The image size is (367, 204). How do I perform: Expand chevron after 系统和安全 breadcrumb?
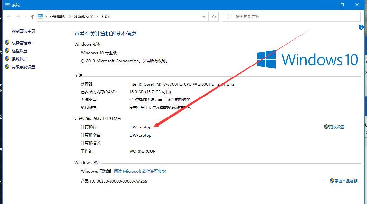[x=97, y=16]
